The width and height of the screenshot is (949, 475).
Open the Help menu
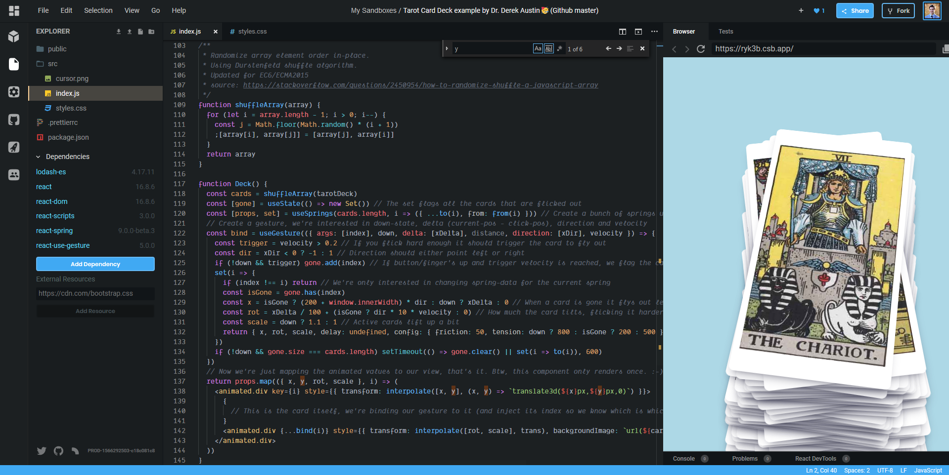pyautogui.click(x=179, y=10)
